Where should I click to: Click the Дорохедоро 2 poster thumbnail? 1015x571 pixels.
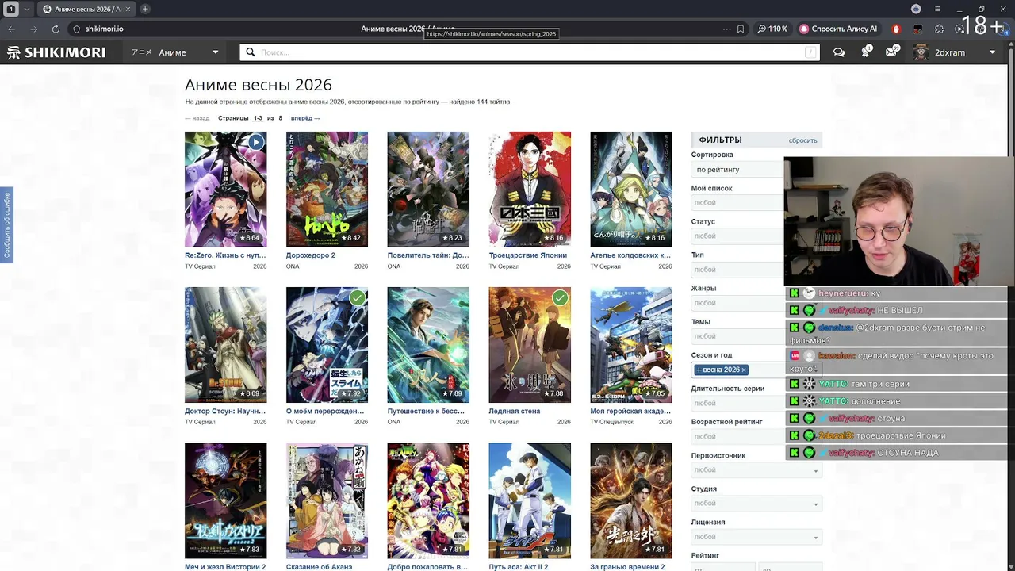pyautogui.click(x=327, y=189)
